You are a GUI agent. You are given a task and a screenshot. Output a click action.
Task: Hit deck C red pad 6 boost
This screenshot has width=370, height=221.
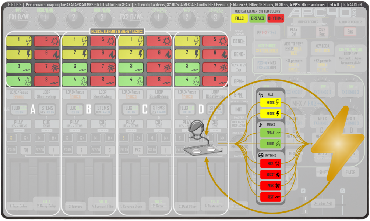159,54
